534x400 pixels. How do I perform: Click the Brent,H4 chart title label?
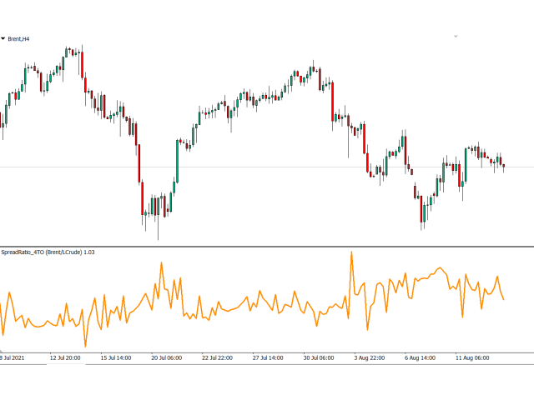pyautogui.click(x=18, y=39)
